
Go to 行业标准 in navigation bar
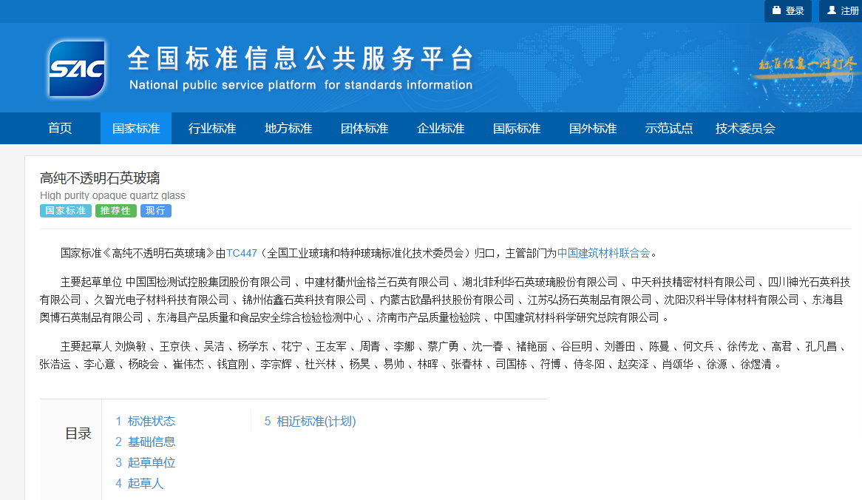point(212,129)
